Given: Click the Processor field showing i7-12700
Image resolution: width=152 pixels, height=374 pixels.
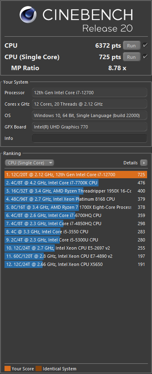Looking at the screenshot, I should [89, 93].
